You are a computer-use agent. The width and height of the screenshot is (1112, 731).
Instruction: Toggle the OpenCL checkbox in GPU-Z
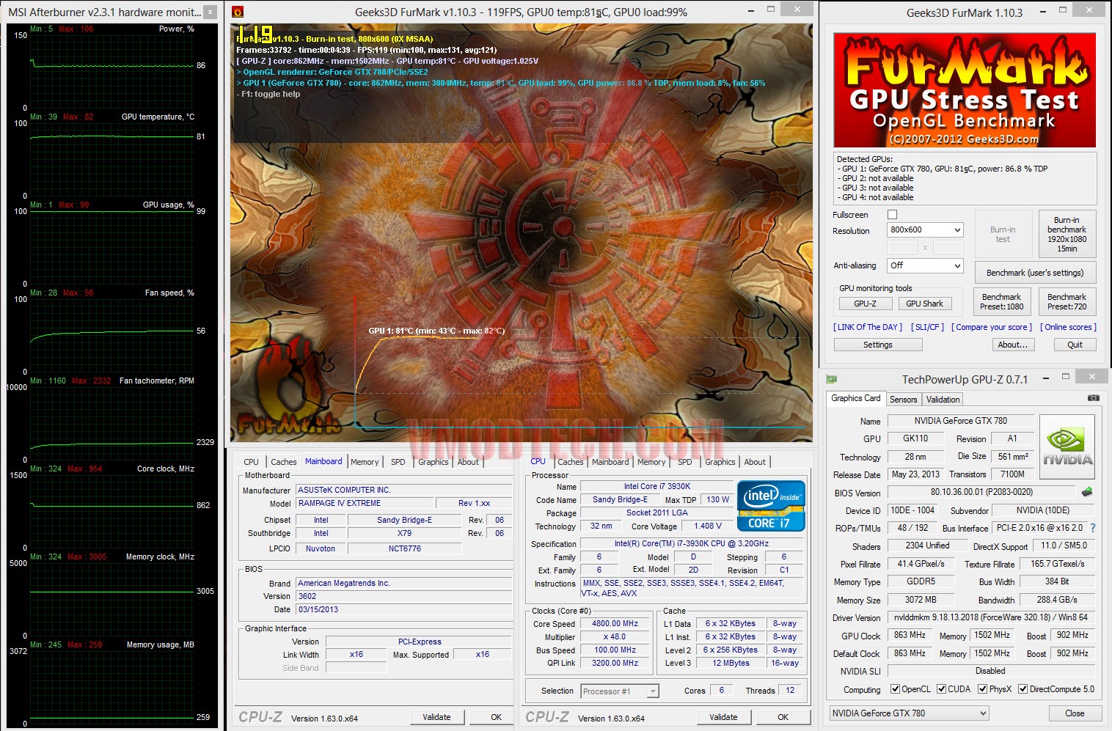tap(895, 689)
